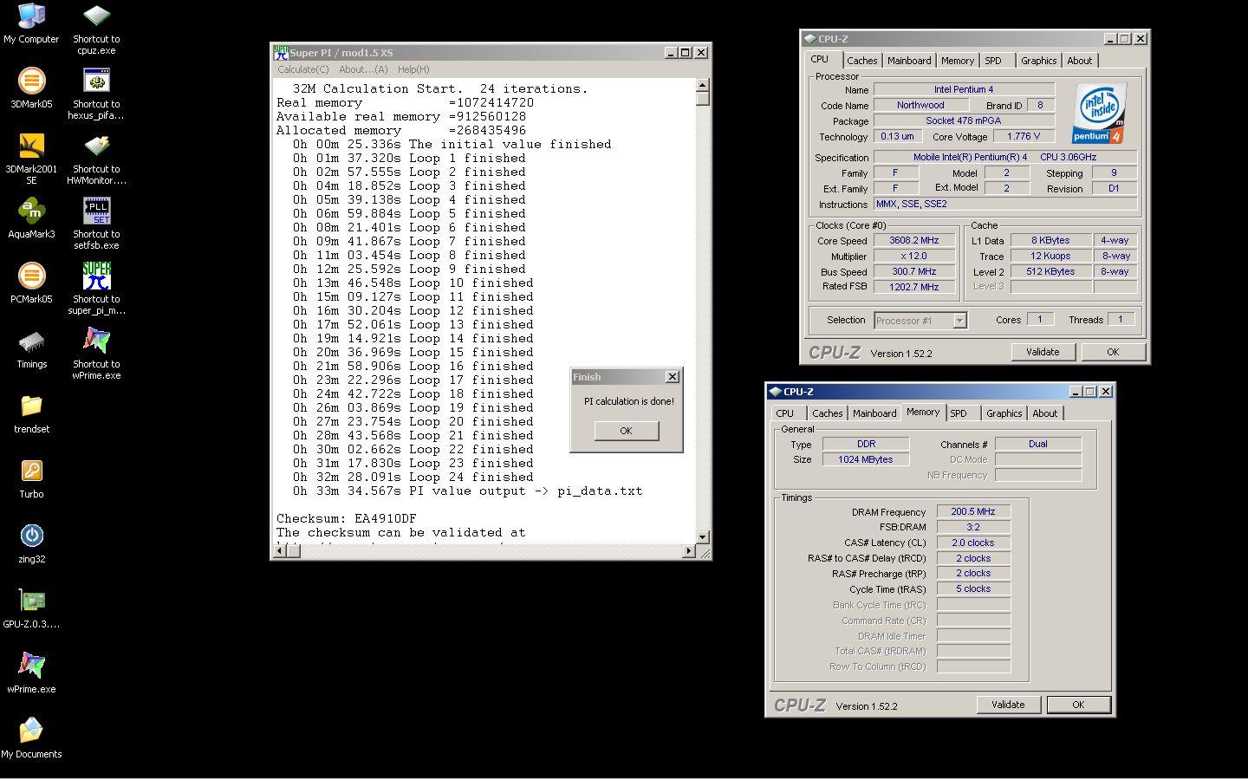1248x780 pixels.
Task: Open My Computer desktop icon
Action: tap(31, 23)
